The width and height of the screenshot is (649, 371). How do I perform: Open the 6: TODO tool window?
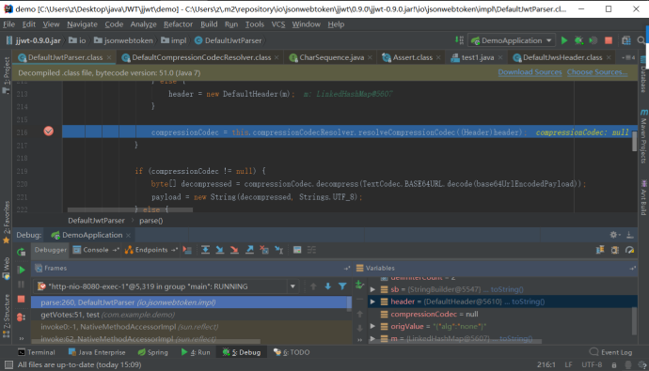pyautogui.click(x=292, y=352)
